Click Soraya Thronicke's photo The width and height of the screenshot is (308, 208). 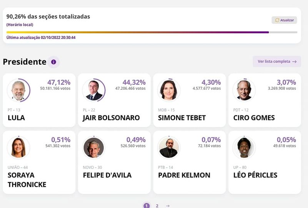(18, 148)
